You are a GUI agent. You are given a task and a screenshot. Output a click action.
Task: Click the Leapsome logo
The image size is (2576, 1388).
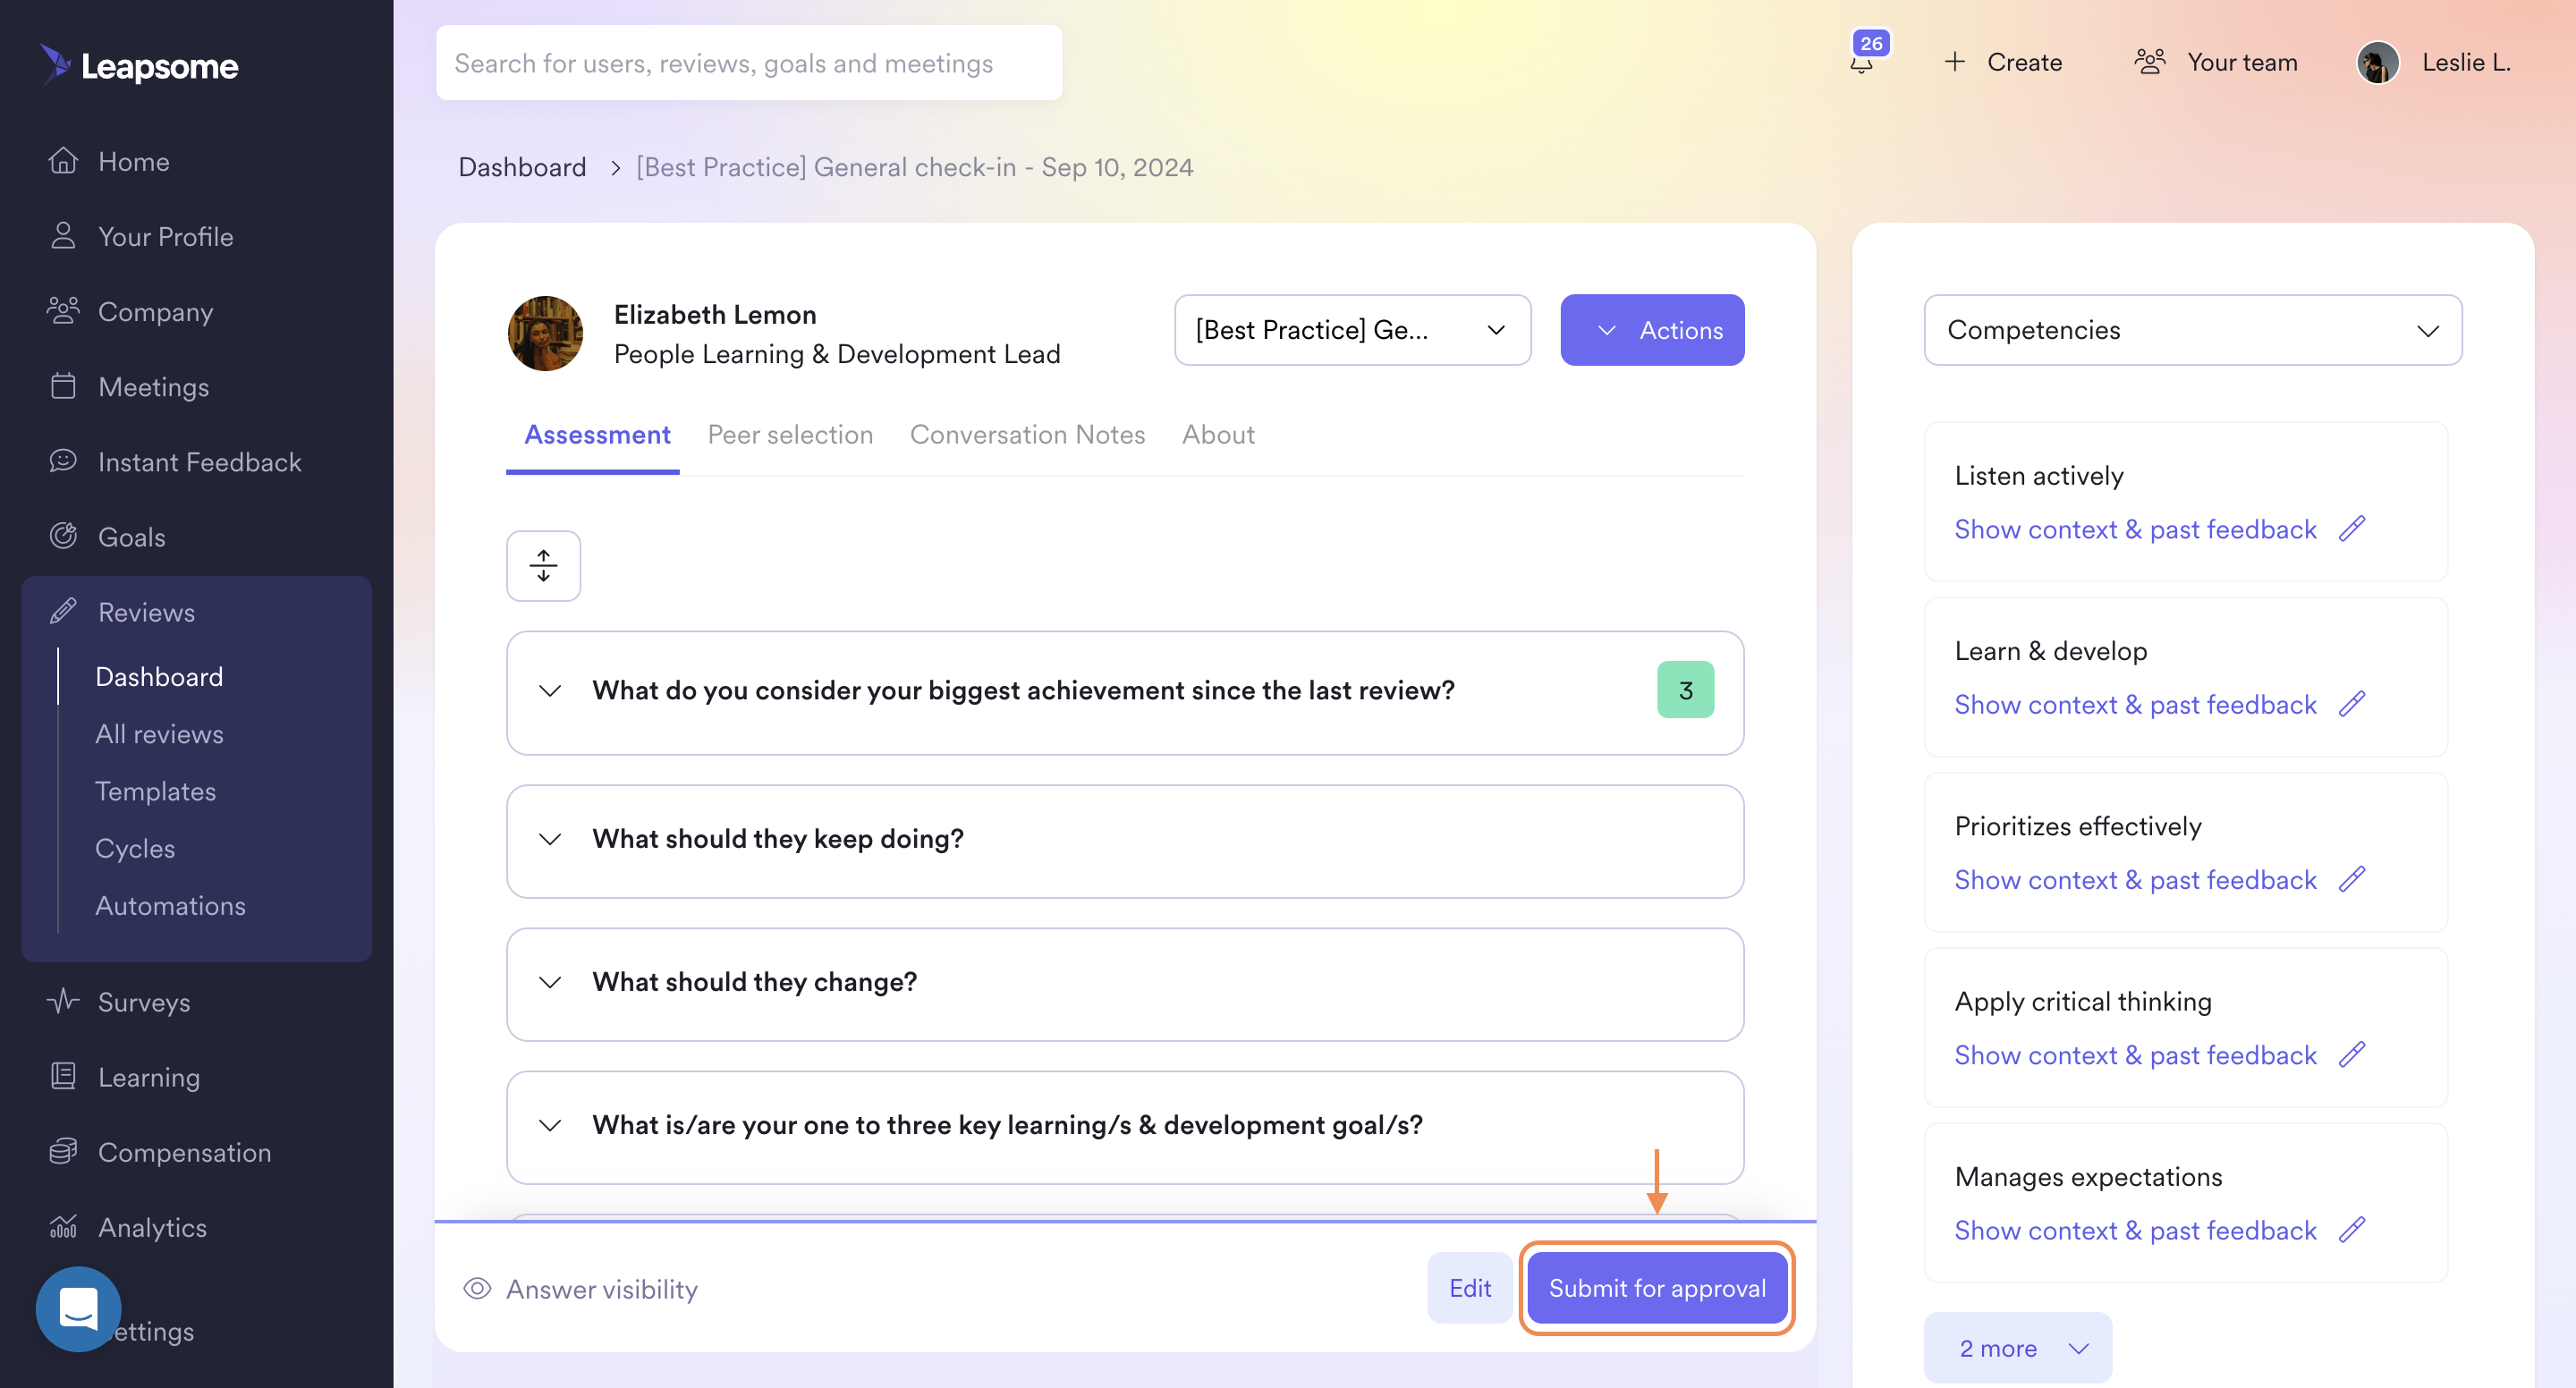(139, 65)
